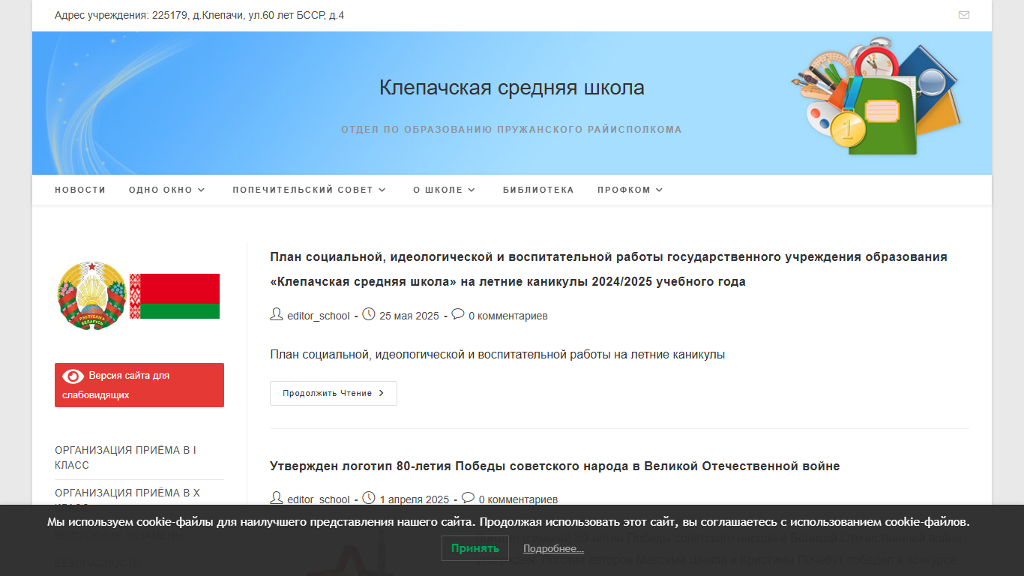Click second post's 0 комментариев link
Viewport: 1024px width, 576px height.
click(518, 499)
